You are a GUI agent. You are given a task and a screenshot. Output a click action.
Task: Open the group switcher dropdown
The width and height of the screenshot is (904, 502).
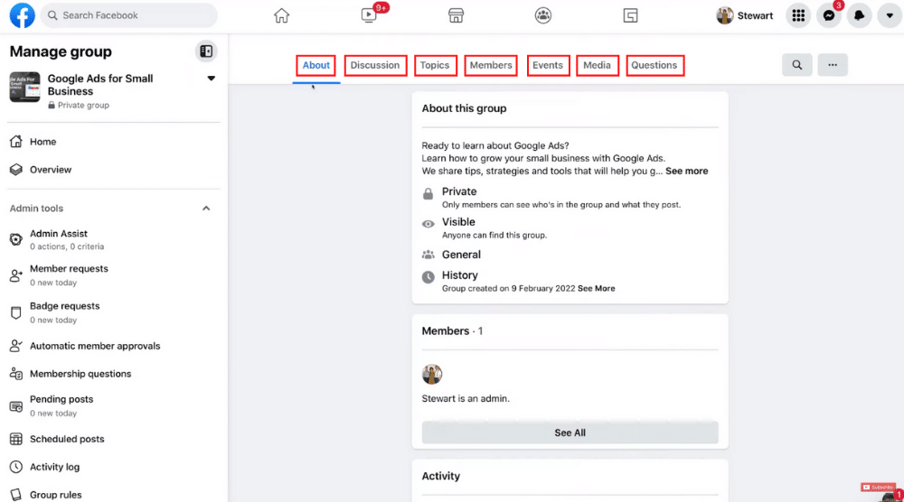click(211, 79)
